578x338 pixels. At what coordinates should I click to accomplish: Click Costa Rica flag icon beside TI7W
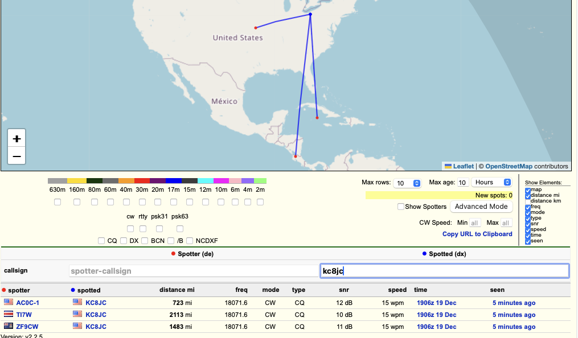(9, 314)
